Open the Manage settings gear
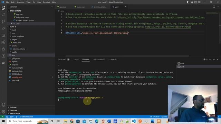221x124 pixels. point(3,112)
